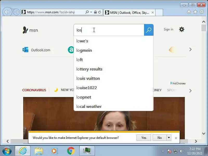The width and height of the screenshot is (208, 156).
Task: Click the address bar search magnifier icon
Action: [x=87, y=12]
